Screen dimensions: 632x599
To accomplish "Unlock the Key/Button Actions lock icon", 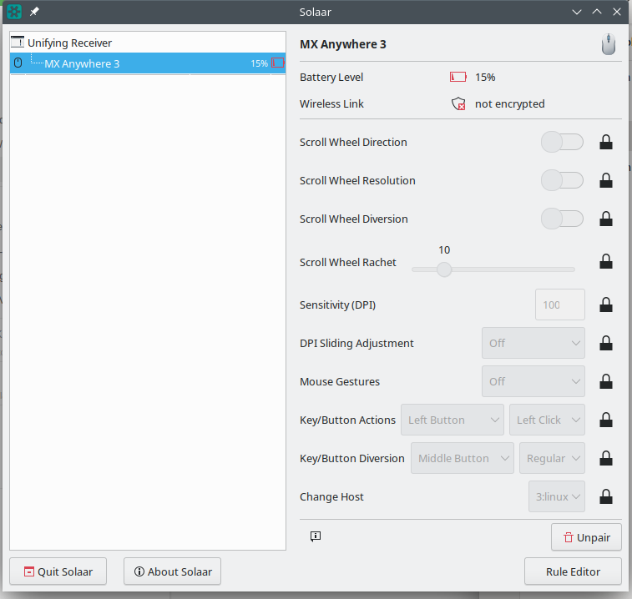I will (606, 420).
